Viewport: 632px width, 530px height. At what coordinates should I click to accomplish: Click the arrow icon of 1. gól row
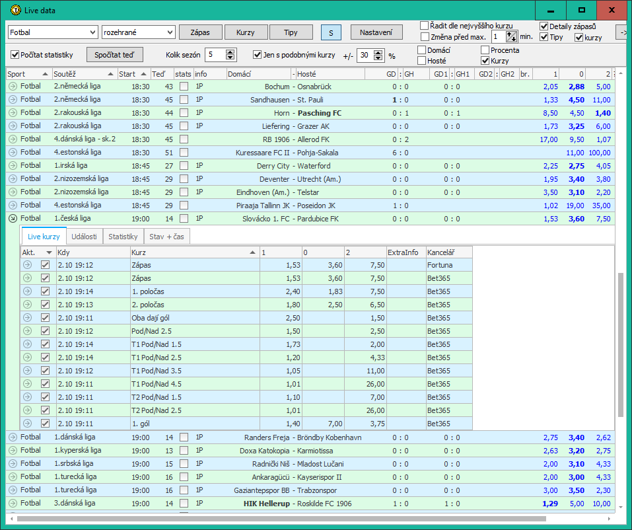[28, 424]
